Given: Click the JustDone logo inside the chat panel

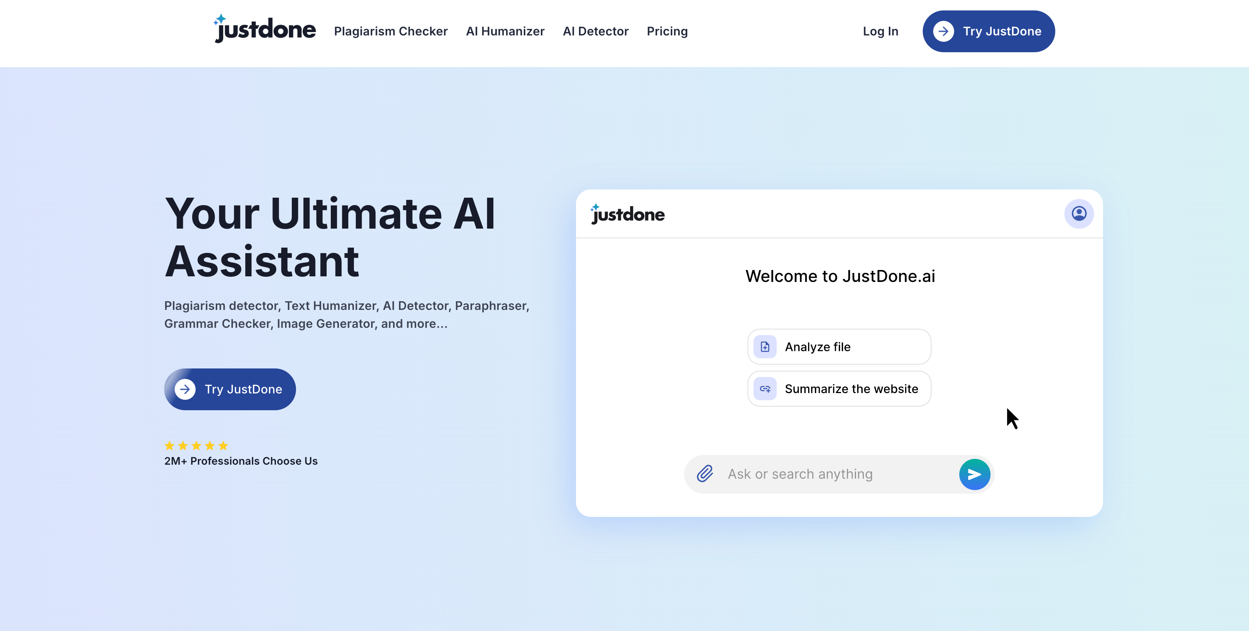Looking at the screenshot, I should [x=627, y=214].
